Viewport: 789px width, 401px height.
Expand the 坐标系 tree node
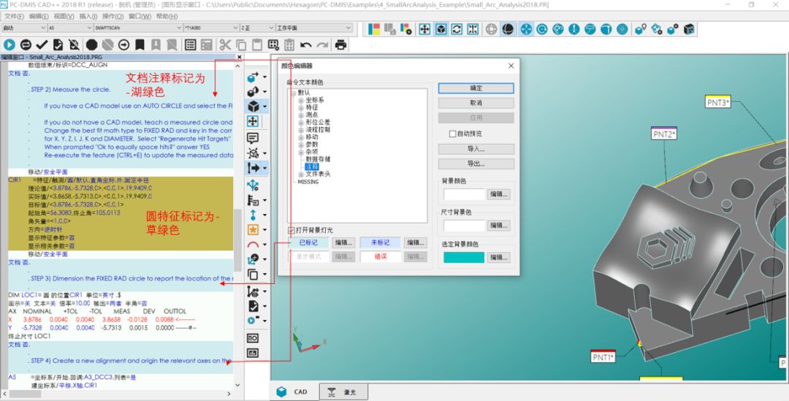pyautogui.click(x=301, y=100)
